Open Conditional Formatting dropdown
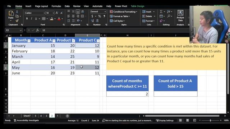230x129 pixels. pos(123,11)
